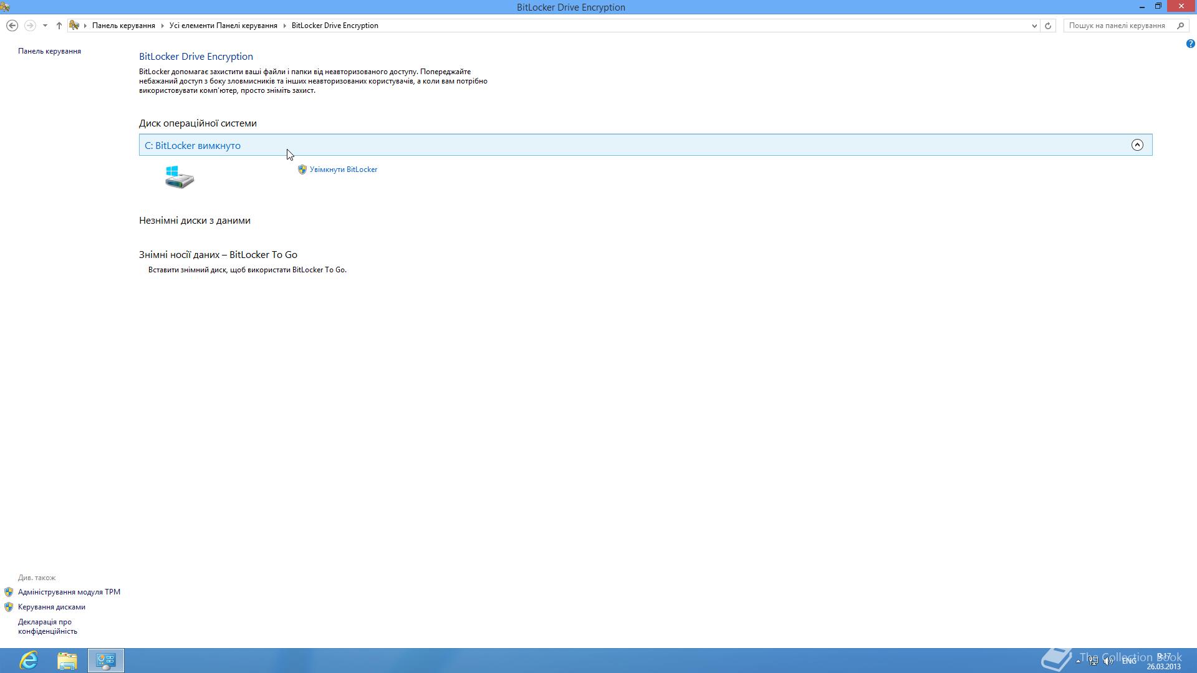
Task: Open the 'Панель керування' sidebar link
Action: pos(49,51)
